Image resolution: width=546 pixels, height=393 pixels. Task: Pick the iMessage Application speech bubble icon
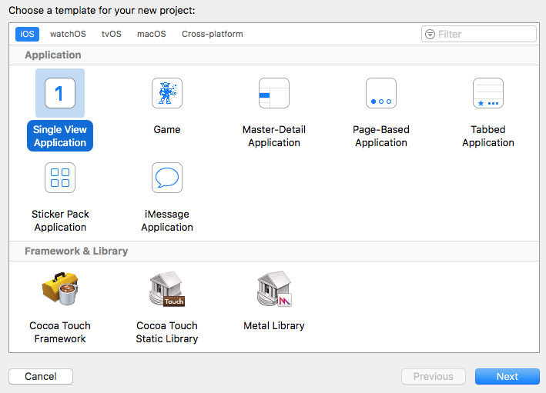(167, 178)
